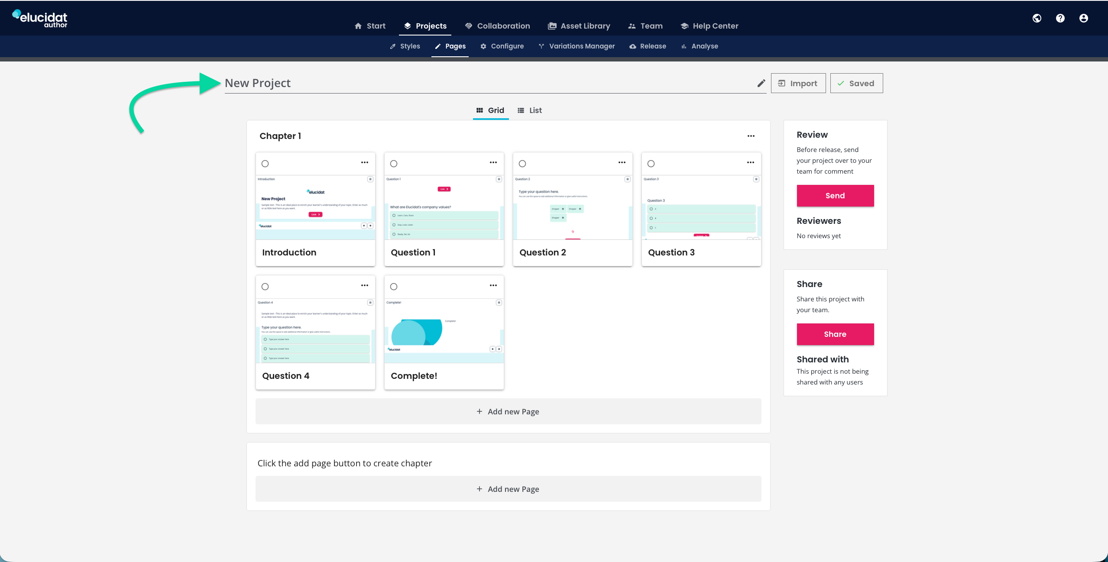Add new Page to create chapter
The width and height of the screenshot is (1108, 562).
pos(508,489)
